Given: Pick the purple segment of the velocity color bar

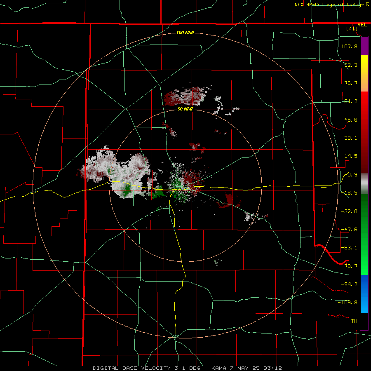Looking at the screenshot, I should click(364, 46).
